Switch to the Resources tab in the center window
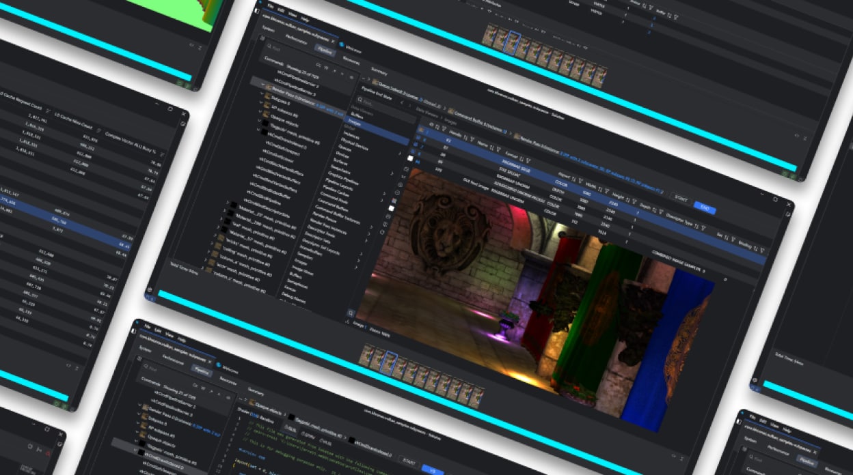853x475 pixels. (x=351, y=61)
